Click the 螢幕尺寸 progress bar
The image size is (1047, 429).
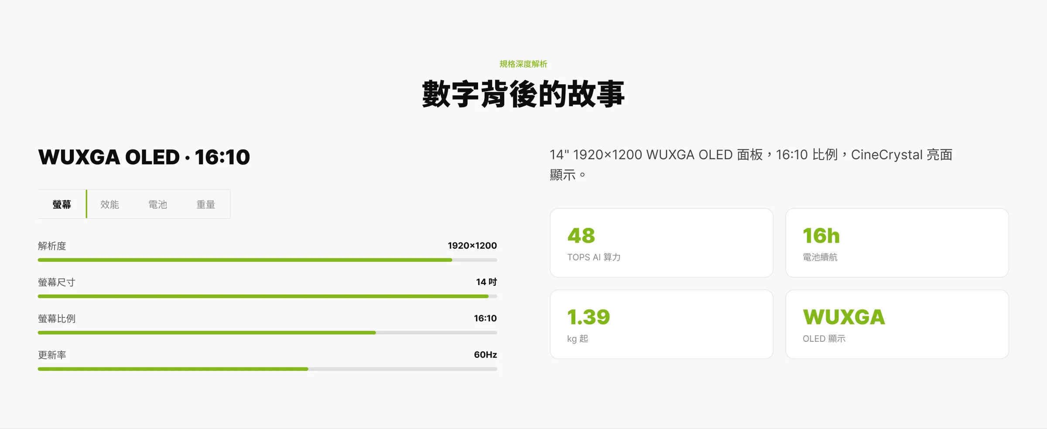pos(267,296)
